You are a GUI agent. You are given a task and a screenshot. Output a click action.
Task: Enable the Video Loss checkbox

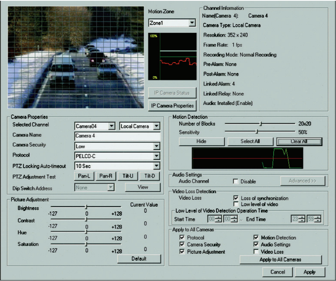coord(255,252)
